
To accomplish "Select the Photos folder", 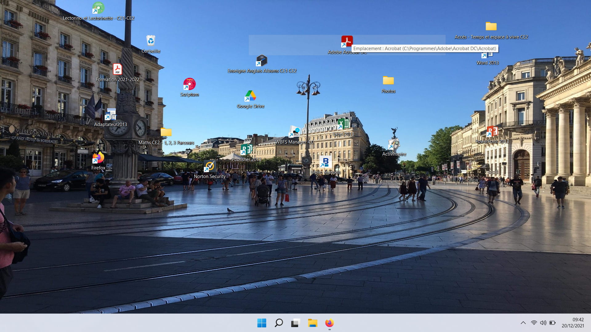I will tap(388, 81).
